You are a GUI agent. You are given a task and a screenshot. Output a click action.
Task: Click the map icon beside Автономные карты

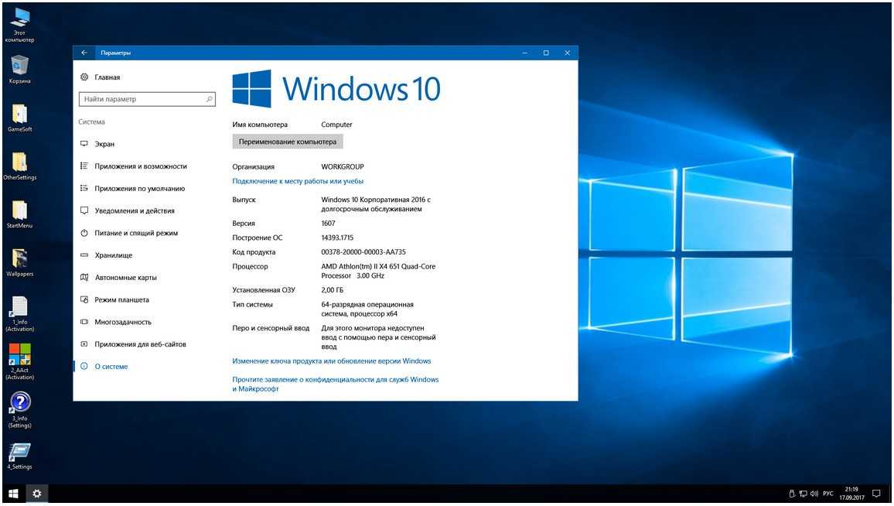tap(84, 277)
